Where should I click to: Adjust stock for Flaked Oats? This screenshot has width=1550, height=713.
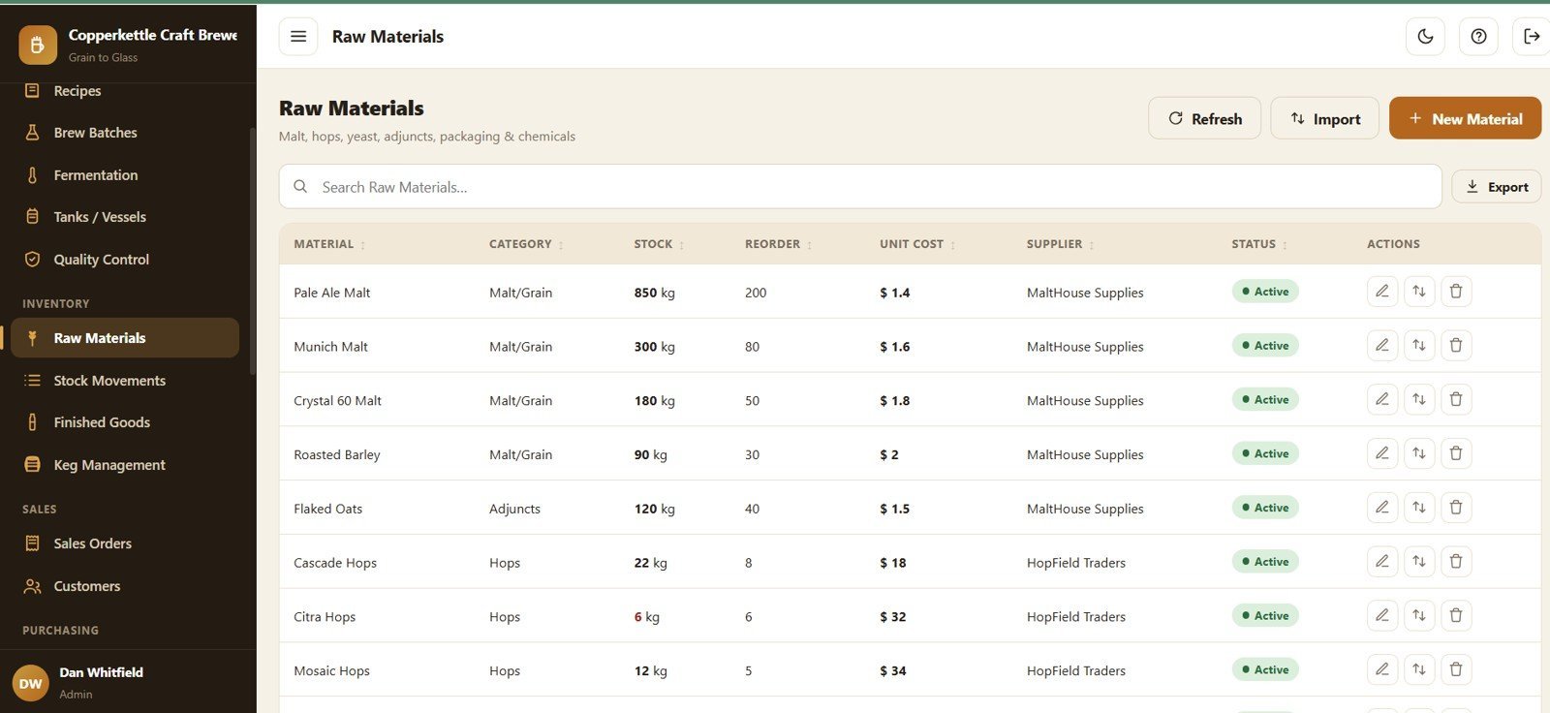click(1419, 508)
